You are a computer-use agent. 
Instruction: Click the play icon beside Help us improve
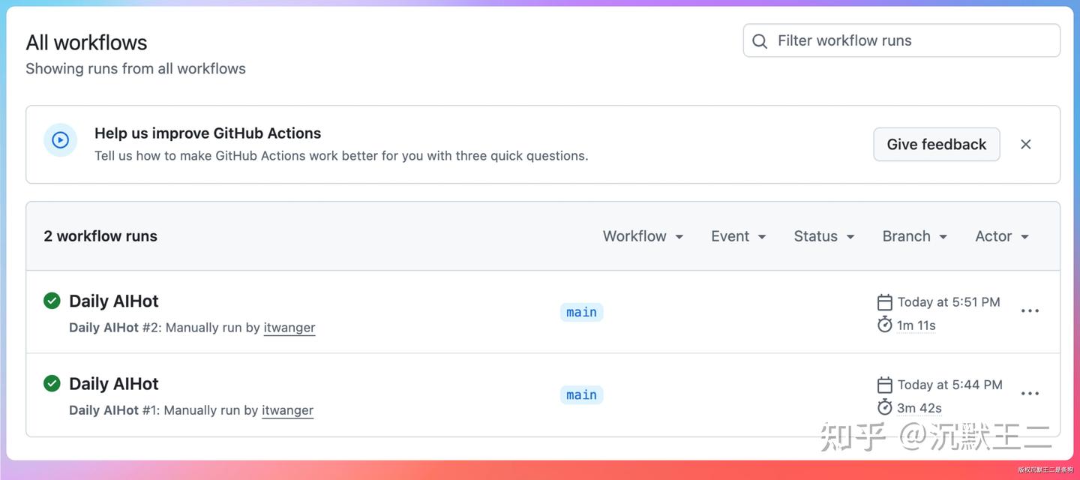(x=60, y=140)
